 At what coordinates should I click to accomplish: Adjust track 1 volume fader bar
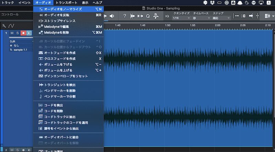pyautogui.click(x=21, y=37)
